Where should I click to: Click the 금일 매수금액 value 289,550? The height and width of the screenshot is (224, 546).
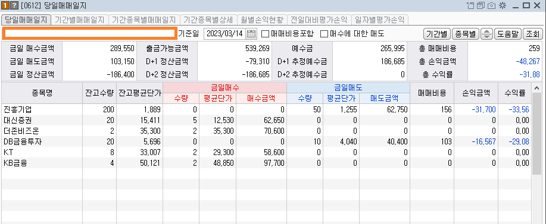coord(122,49)
